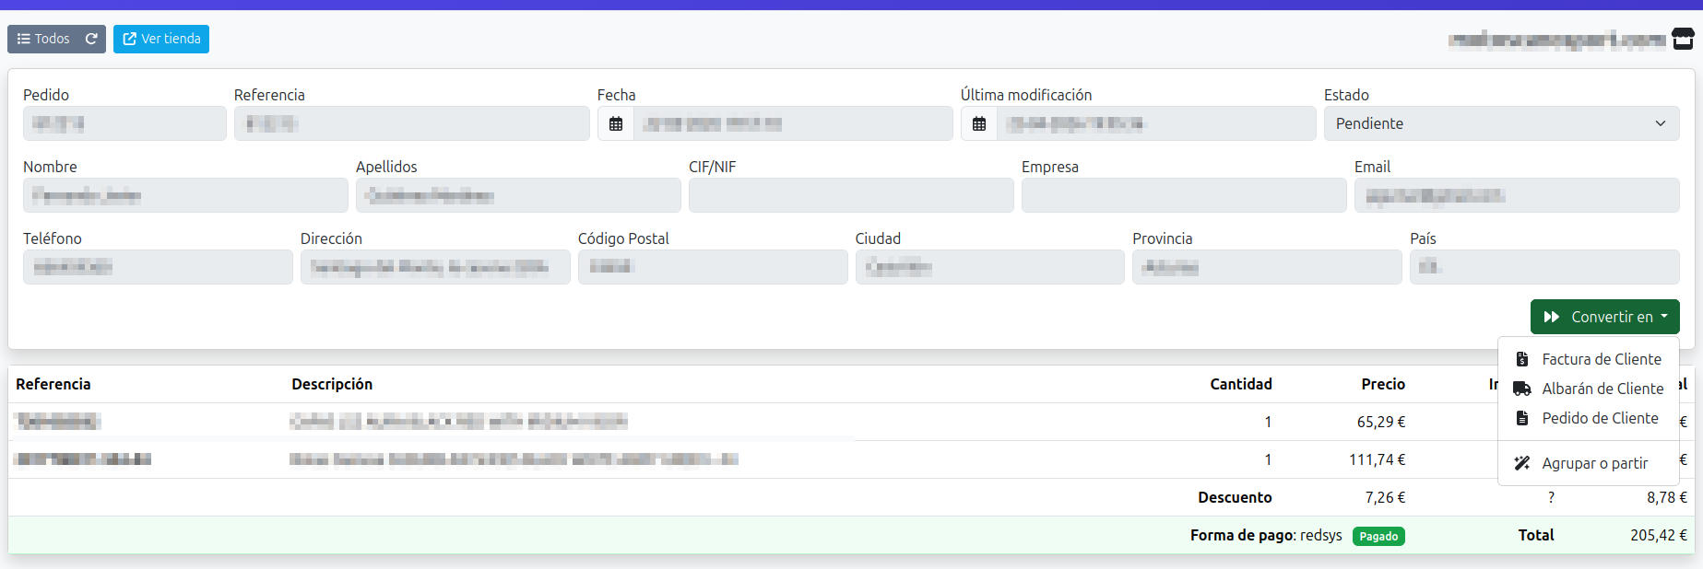The width and height of the screenshot is (1703, 569).
Task: Click the calendar icon in Fecha field
Action: click(616, 123)
